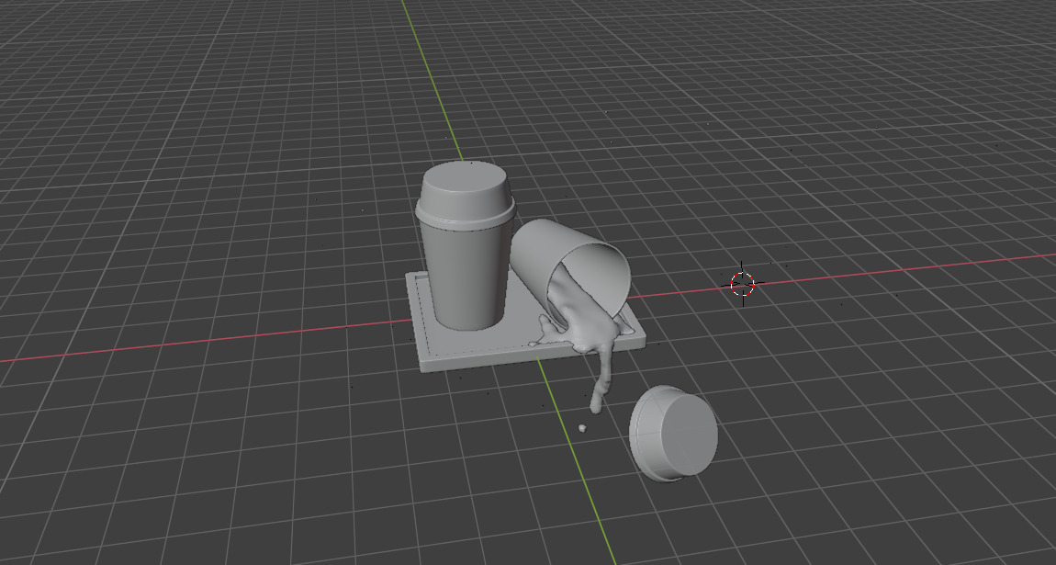Image resolution: width=1056 pixels, height=565 pixels.
Task: Select the detached lid on the floor
Action: 673,433
